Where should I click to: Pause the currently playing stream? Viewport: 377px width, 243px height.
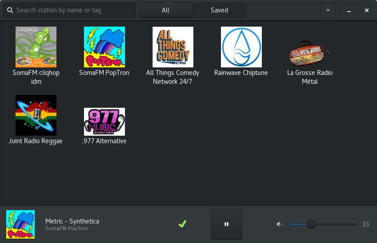226,224
